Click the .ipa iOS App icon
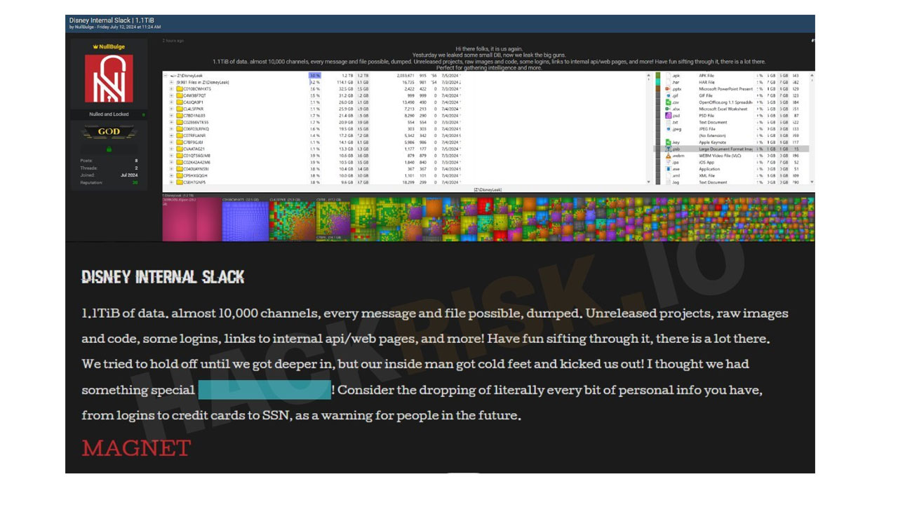Screen dimensions: 898x505 point(669,162)
